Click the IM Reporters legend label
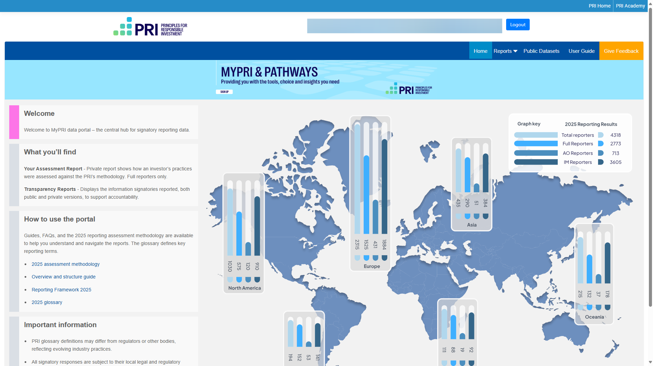 click(x=578, y=162)
